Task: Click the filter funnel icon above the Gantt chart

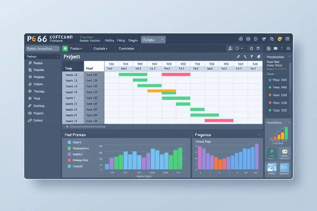Action: (x=251, y=56)
